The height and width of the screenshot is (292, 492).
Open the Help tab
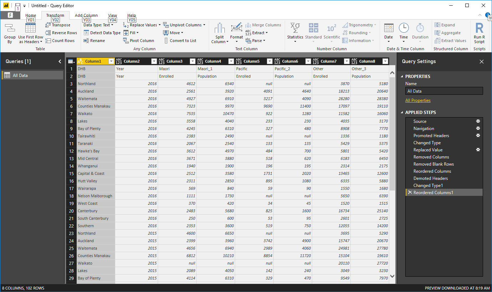(x=132, y=15)
